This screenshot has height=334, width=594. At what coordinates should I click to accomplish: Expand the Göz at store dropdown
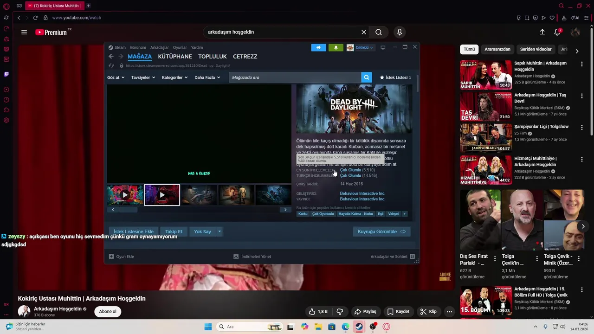116,77
